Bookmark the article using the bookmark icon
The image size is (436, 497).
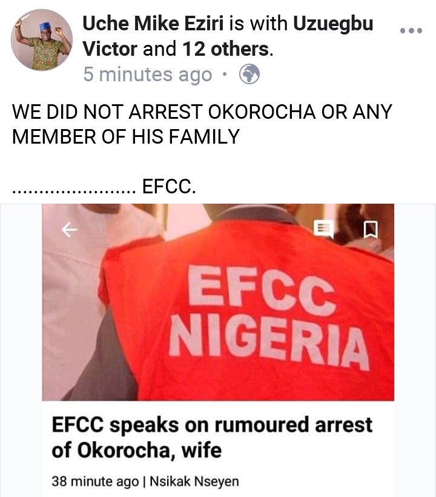370,228
